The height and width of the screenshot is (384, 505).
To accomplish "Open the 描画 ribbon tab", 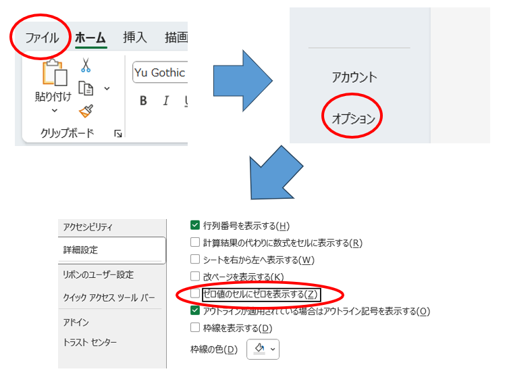I will (x=176, y=37).
